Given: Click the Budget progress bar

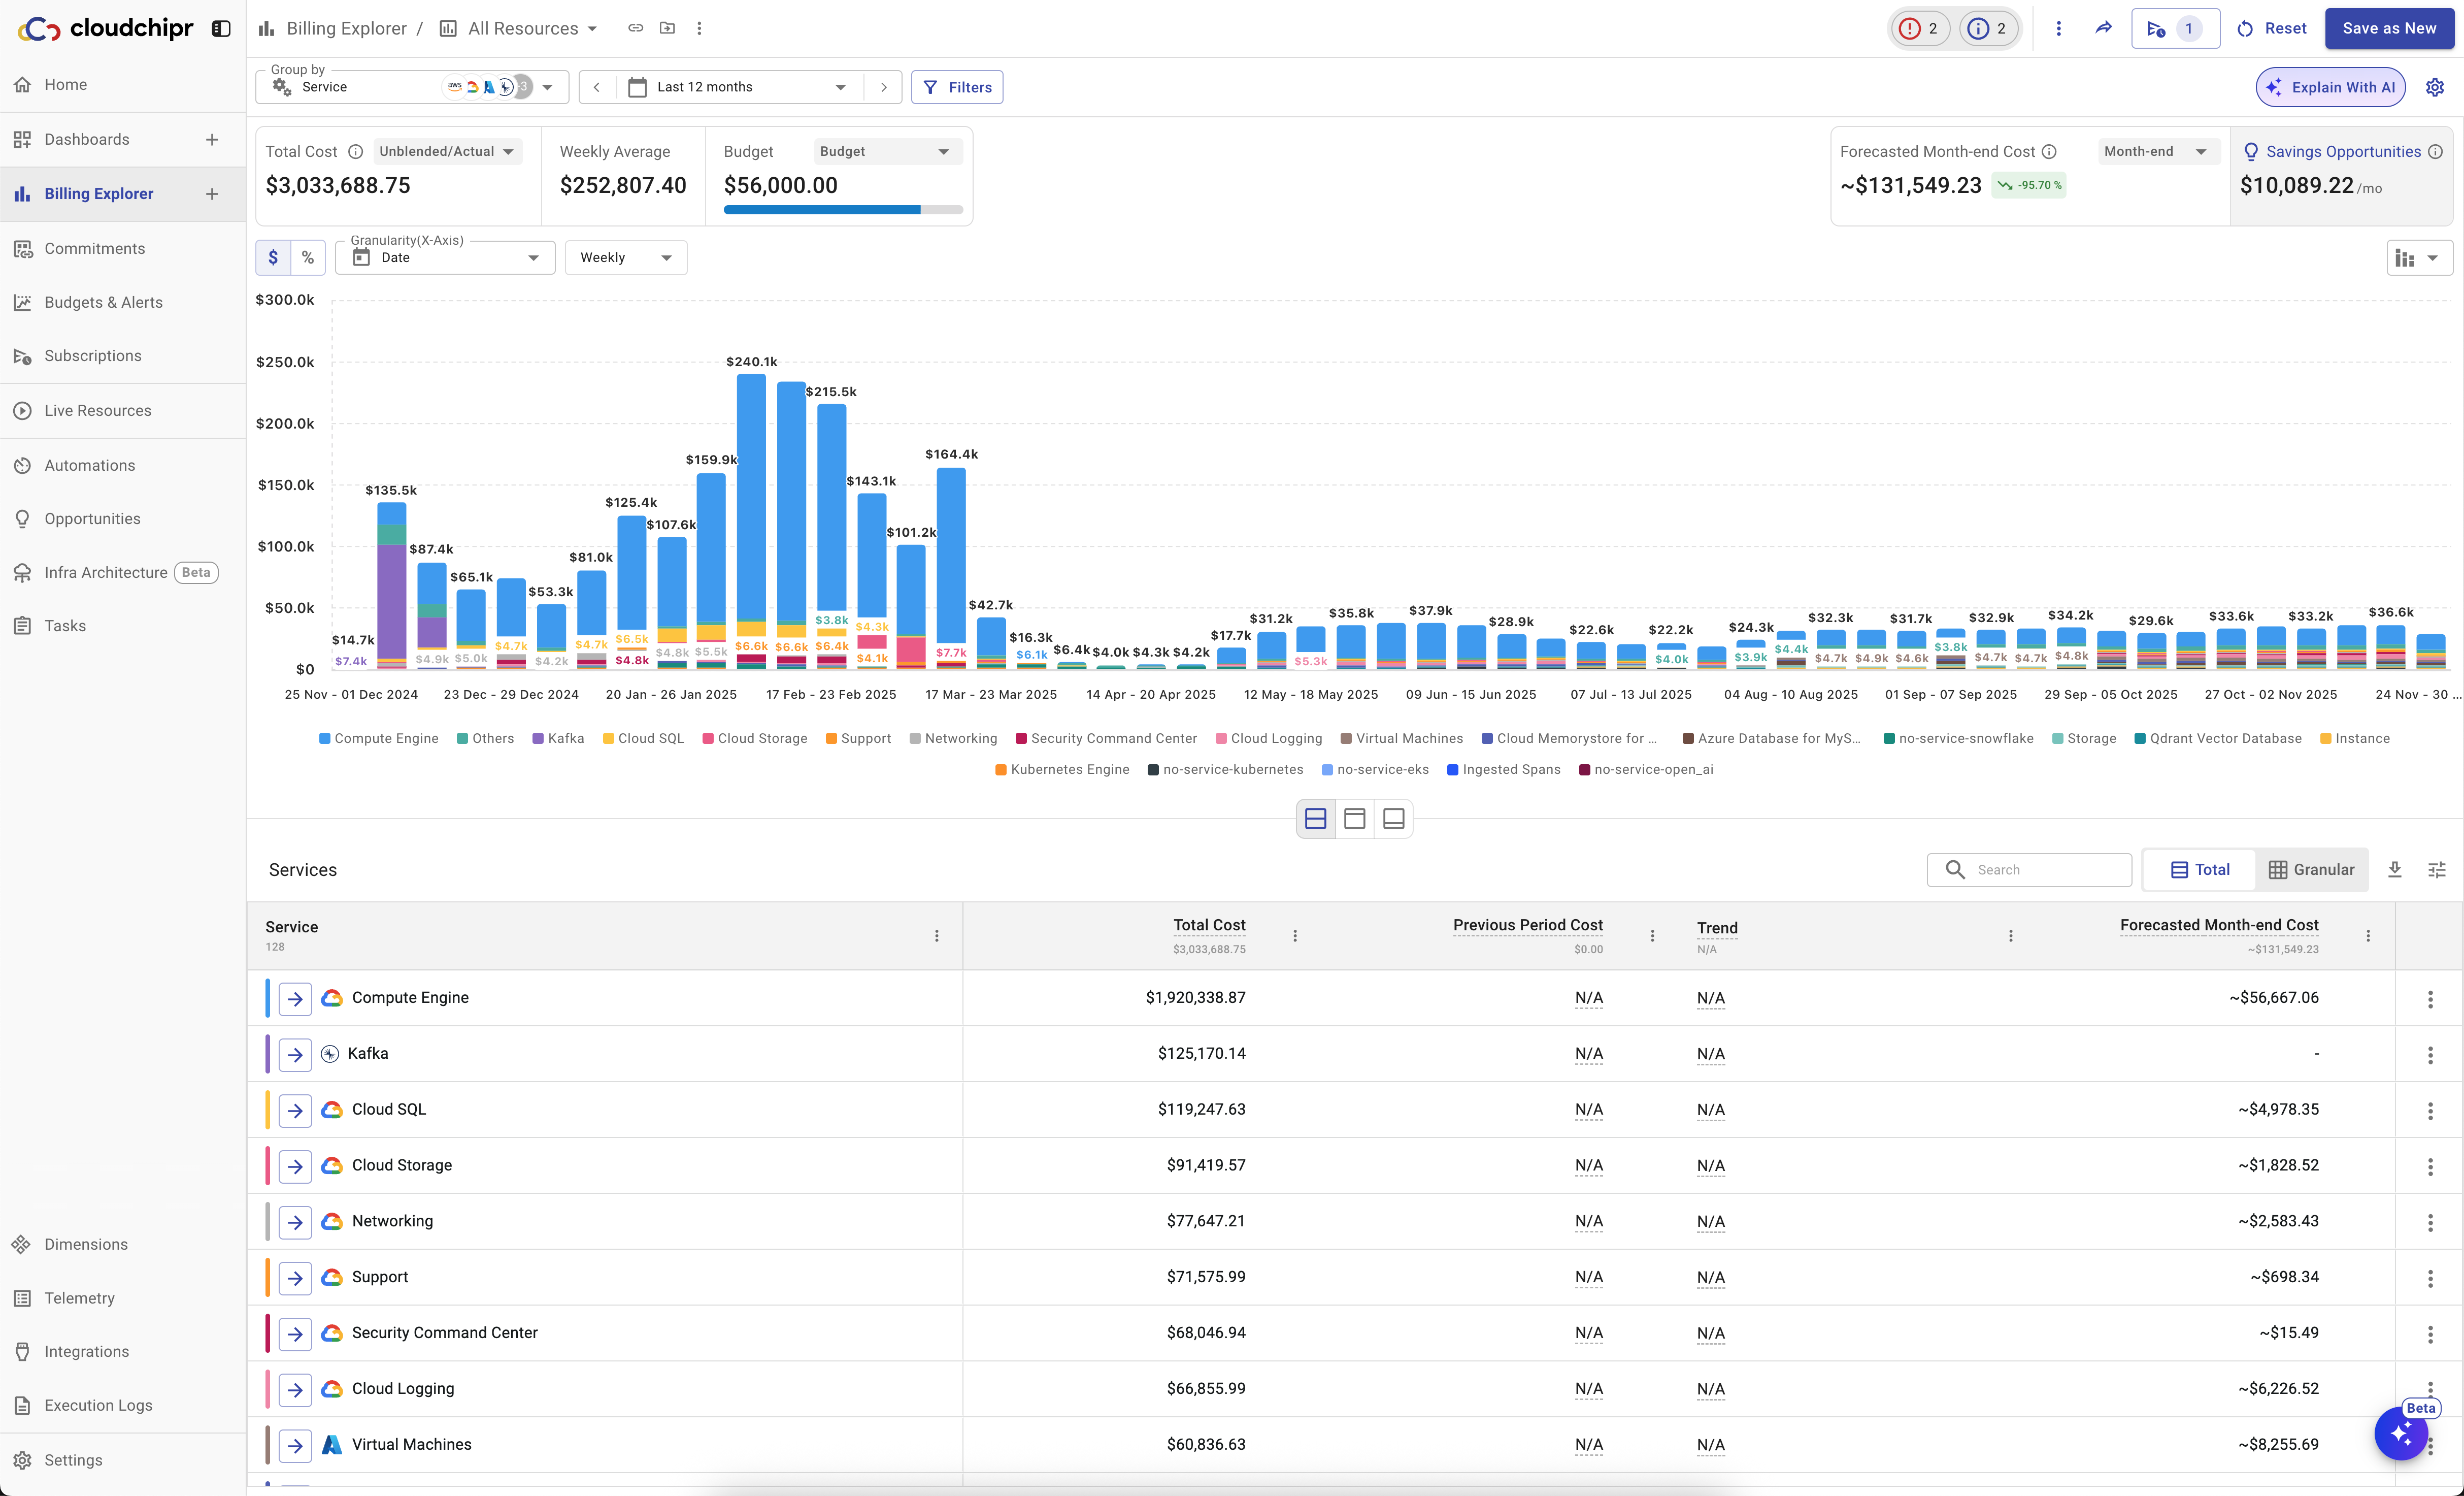Looking at the screenshot, I should pos(842,210).
